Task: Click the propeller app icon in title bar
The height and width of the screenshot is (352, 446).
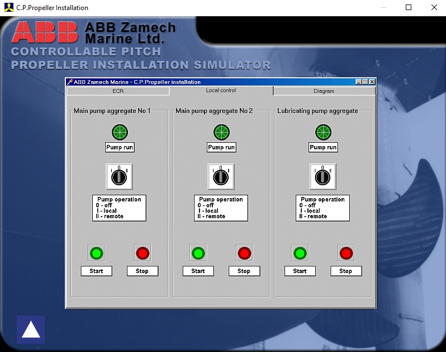Action: [x=9, y=7]
